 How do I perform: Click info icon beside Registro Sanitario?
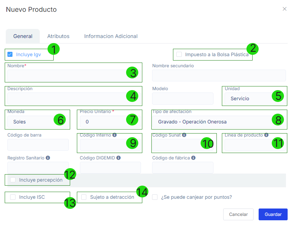pos(48,158)
